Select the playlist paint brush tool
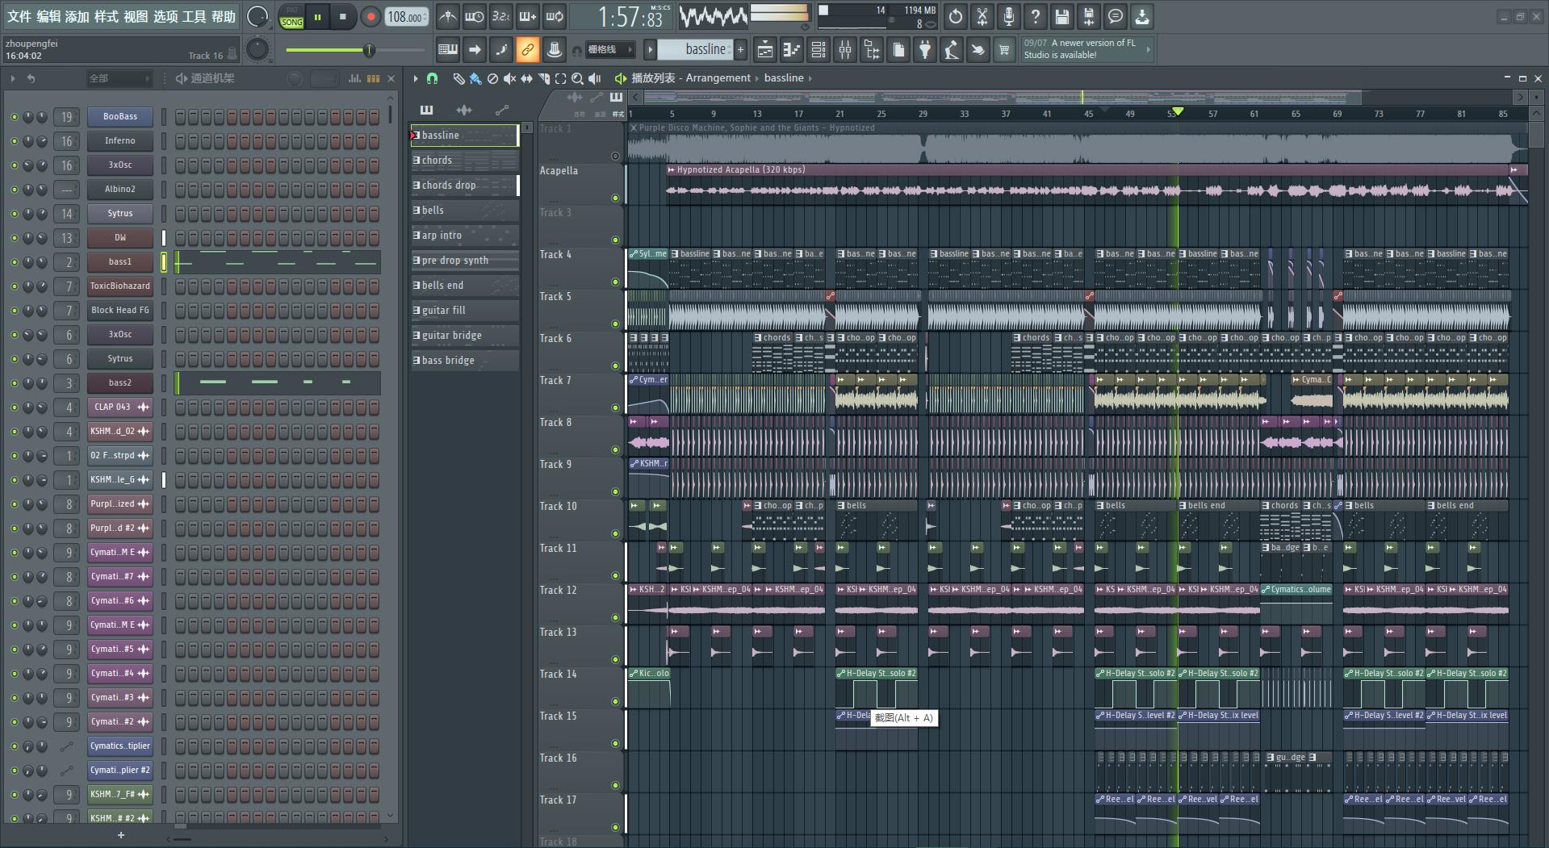 tap(475, 78)
